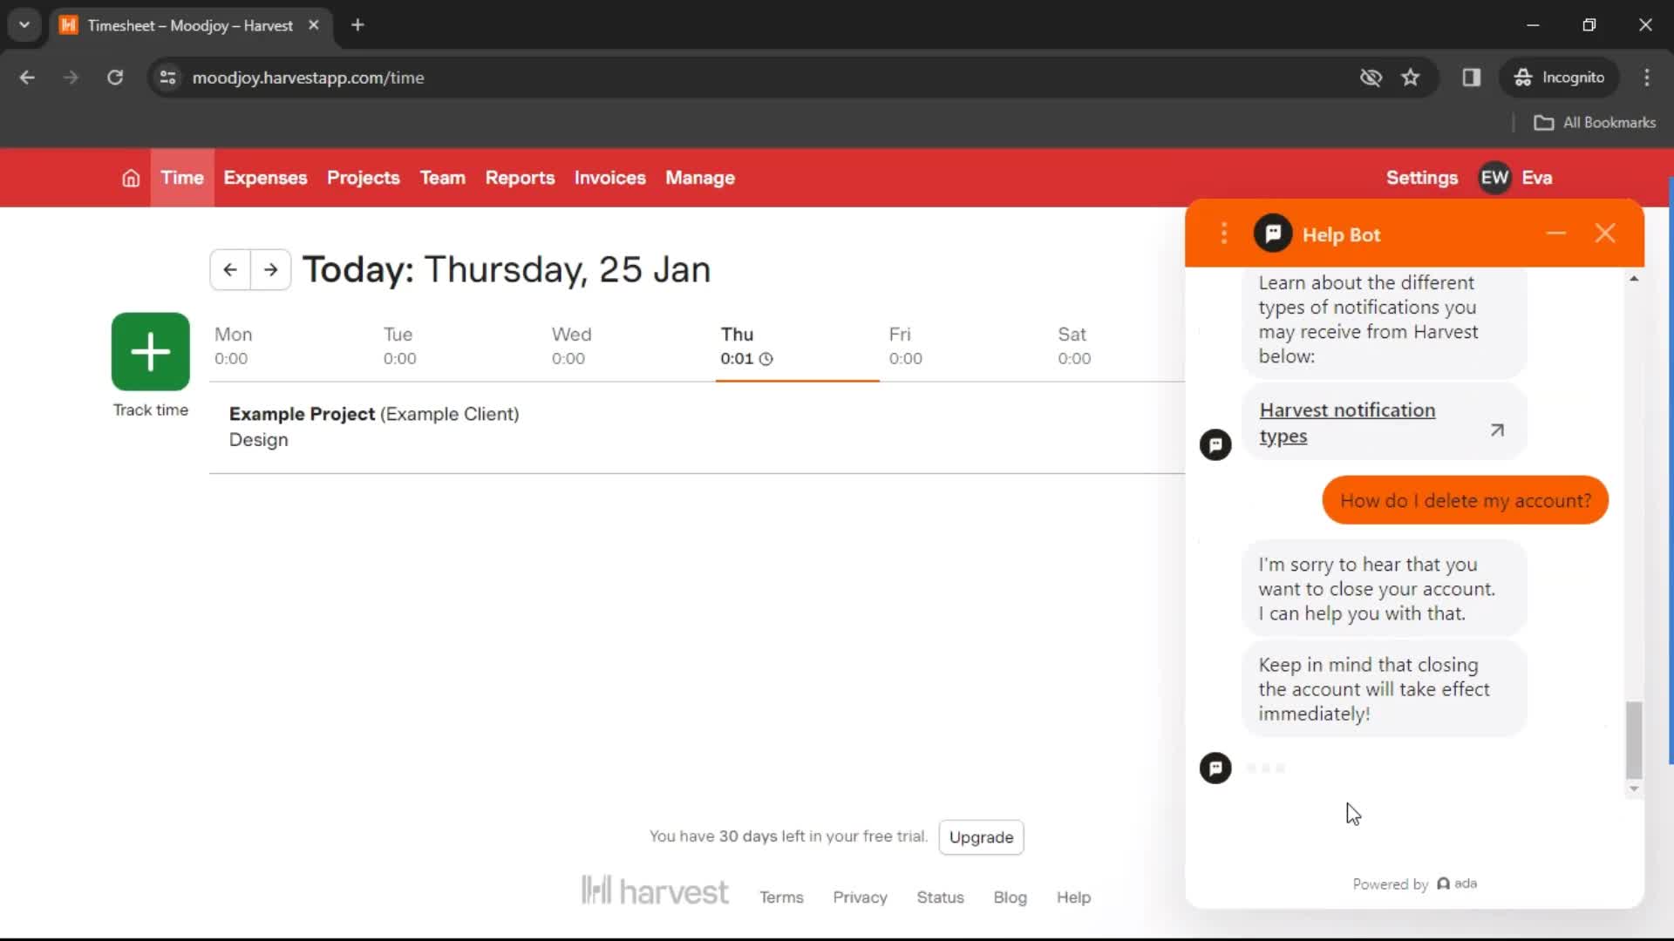The width and height of the screenshot is (1674, 941).
Task: Click the Help Bot avatar in header
Action: coord(1273,234)
